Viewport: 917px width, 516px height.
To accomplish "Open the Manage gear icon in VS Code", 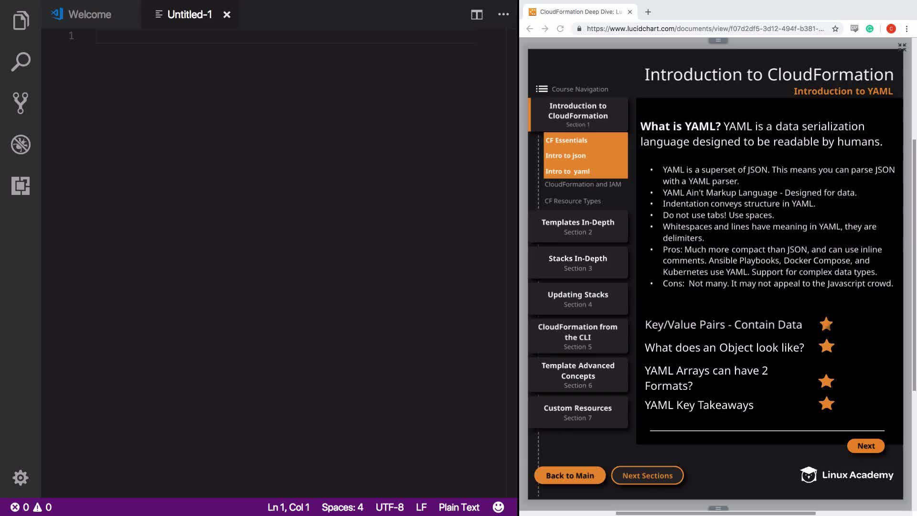I will (x=21, y=477).
